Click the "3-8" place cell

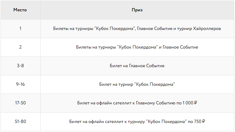(20, 66)
